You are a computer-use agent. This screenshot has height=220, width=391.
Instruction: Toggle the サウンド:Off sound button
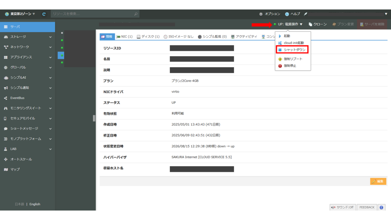(x=343, y=207)
